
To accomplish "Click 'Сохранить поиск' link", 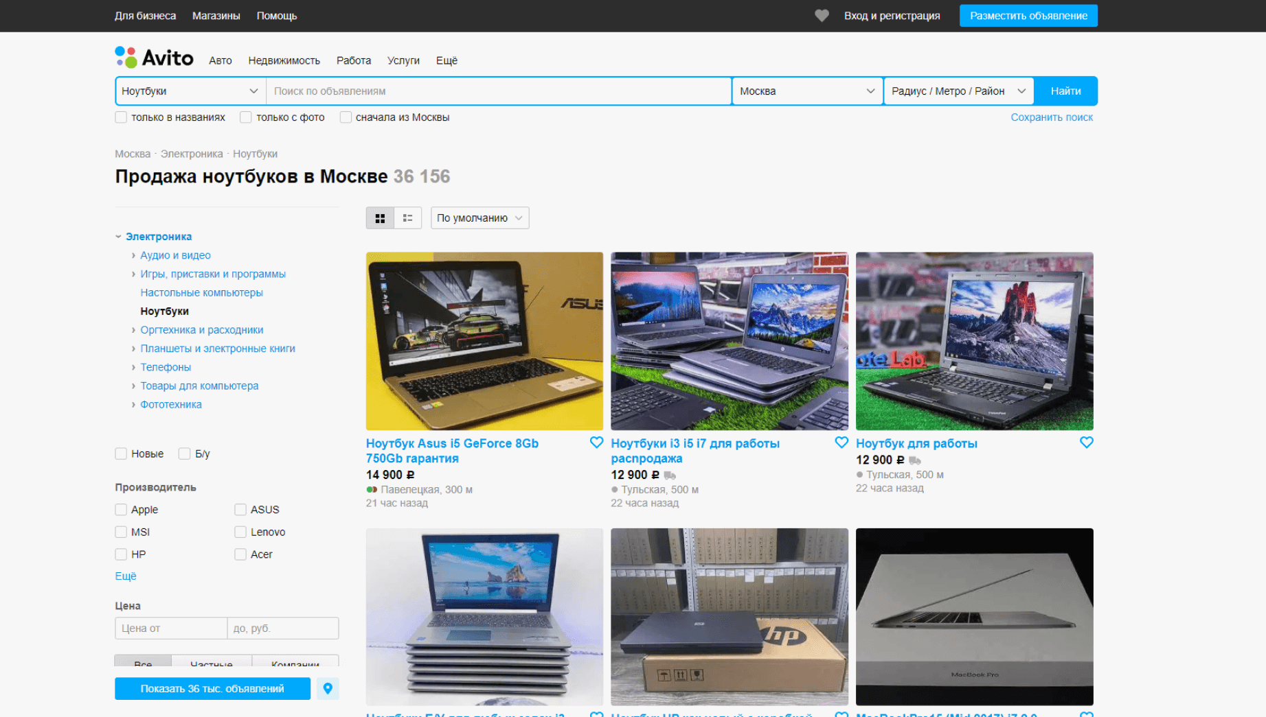I will pyautogui.click(x=1051, y=117).
